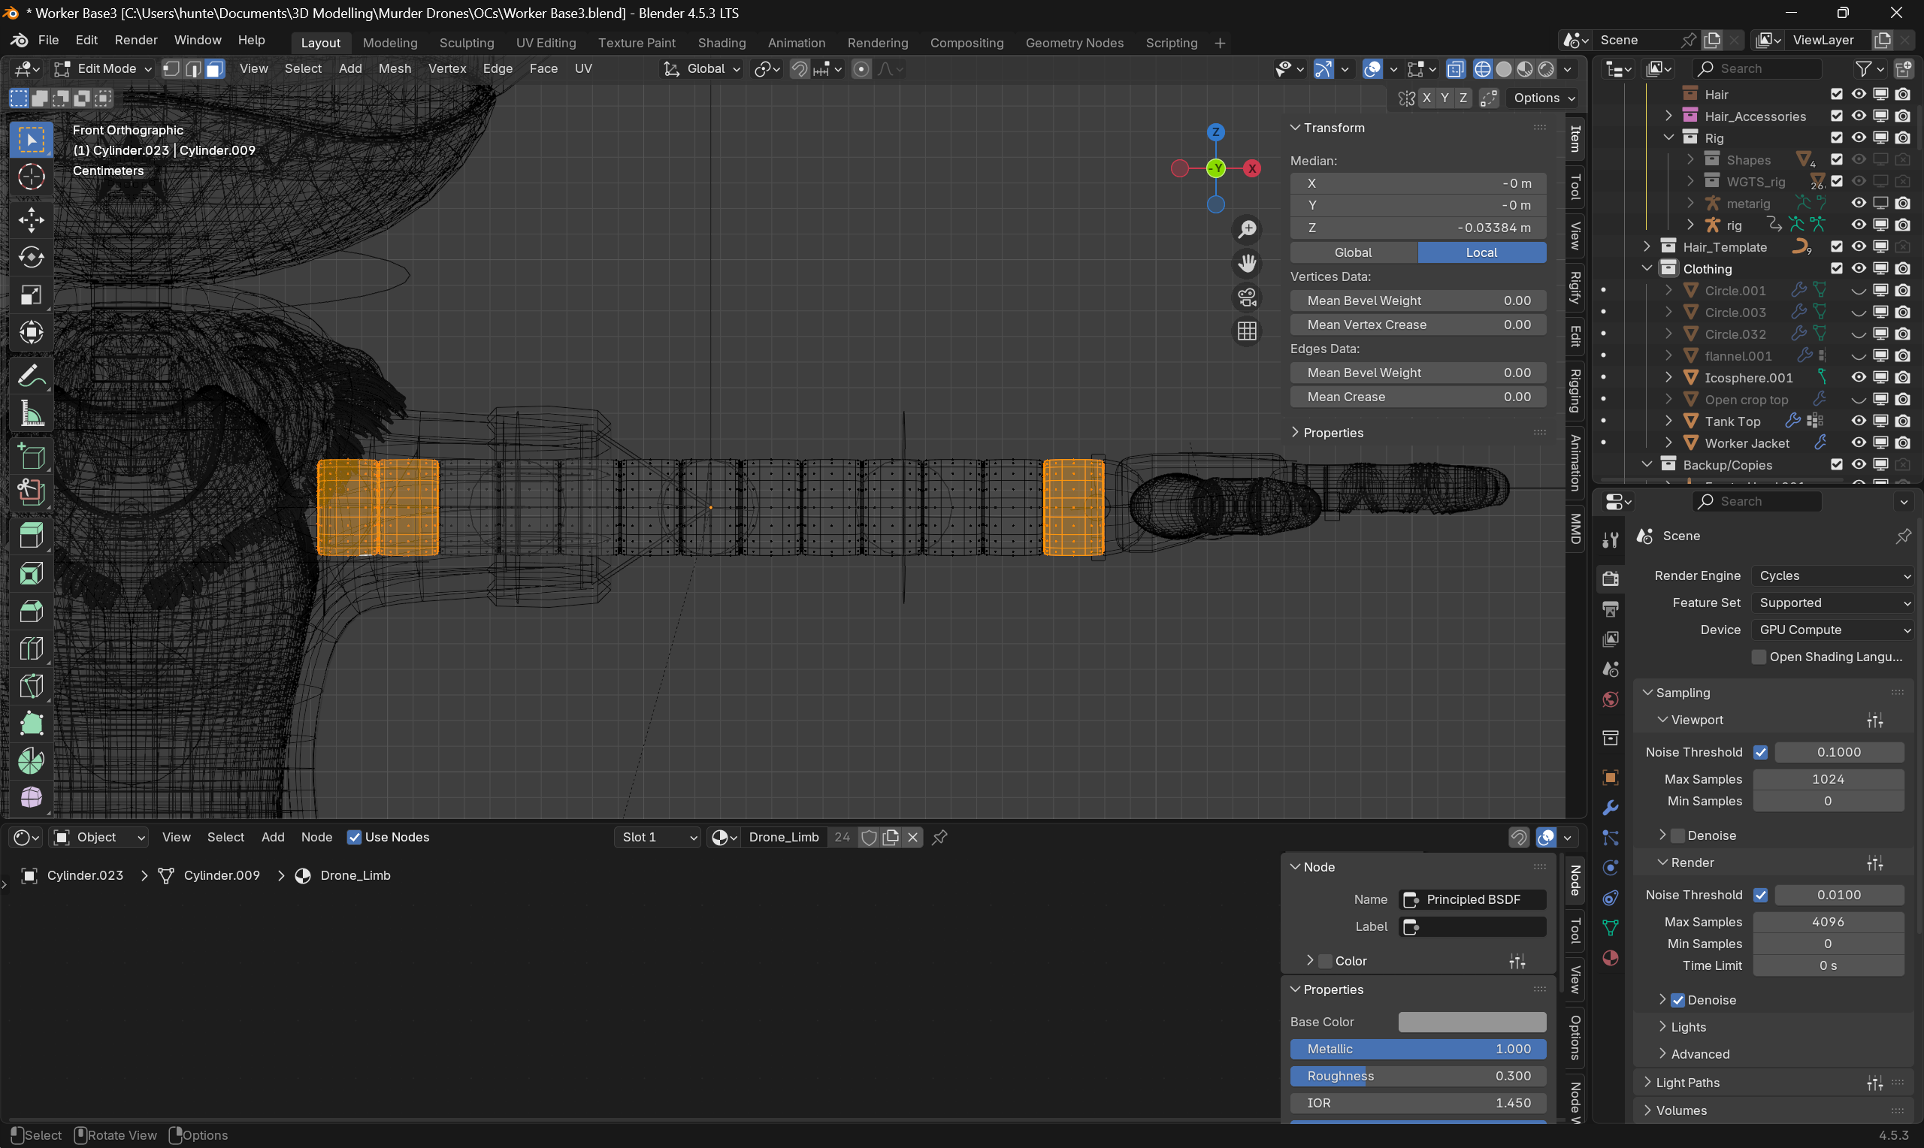Toggle camera view in viewport
This screenshot has width=1924, height=1148.
pyautogui.click(x=1247, y=298)
